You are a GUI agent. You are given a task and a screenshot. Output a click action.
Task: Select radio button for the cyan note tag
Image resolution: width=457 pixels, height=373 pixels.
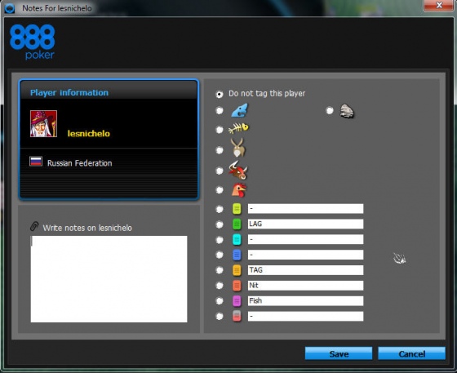pyautogui.click(x=220, y=239)
